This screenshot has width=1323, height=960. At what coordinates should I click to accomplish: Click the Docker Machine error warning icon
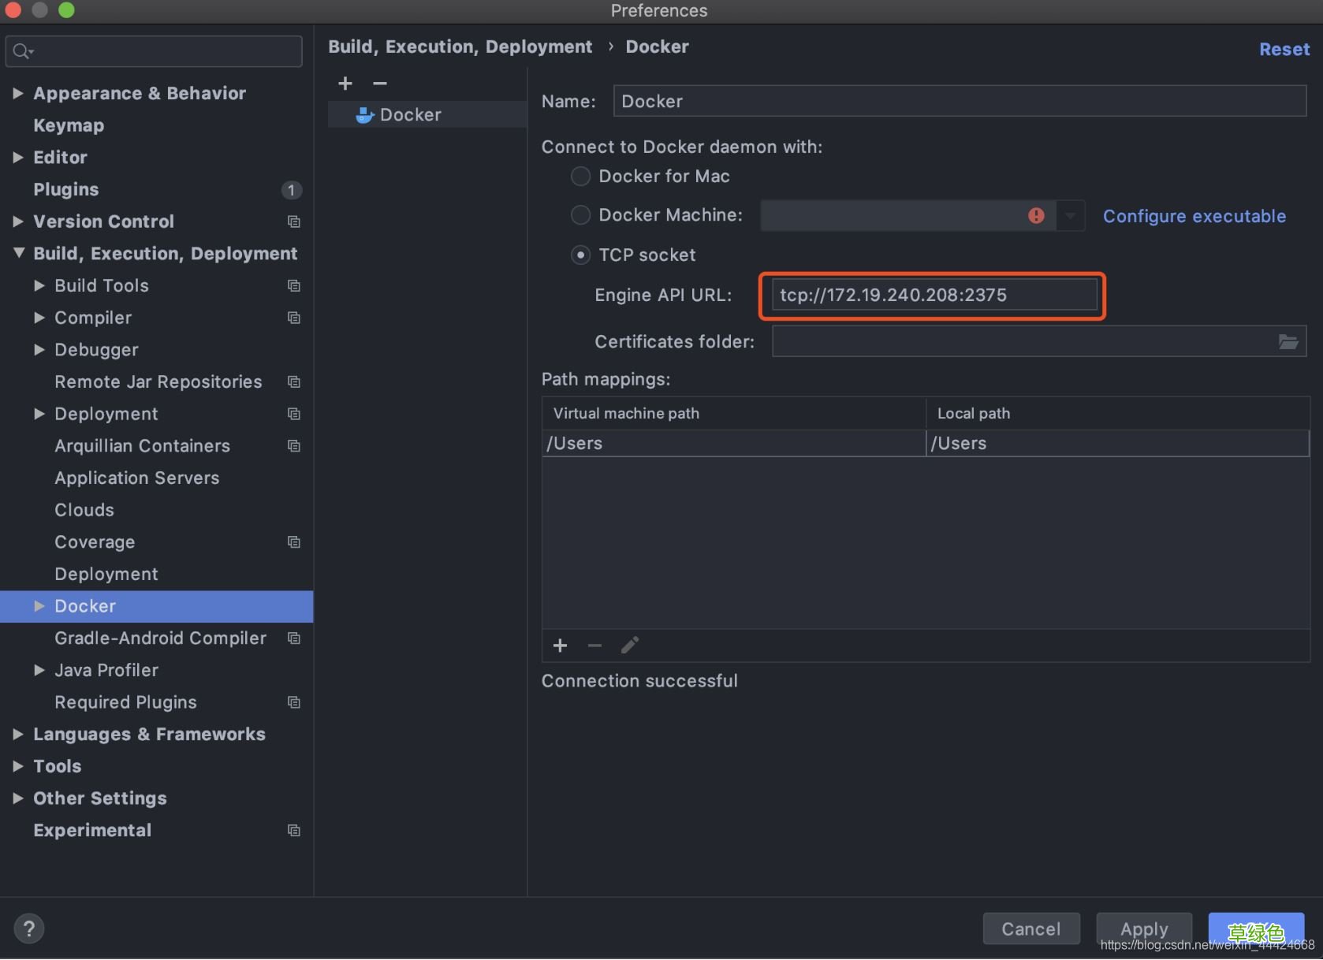(x=1036, y=215)
